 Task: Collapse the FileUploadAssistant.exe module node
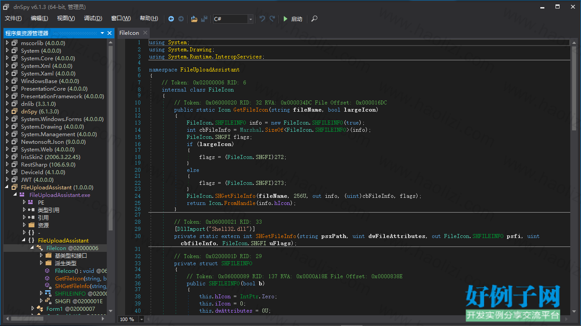click(x=15, y=195)
